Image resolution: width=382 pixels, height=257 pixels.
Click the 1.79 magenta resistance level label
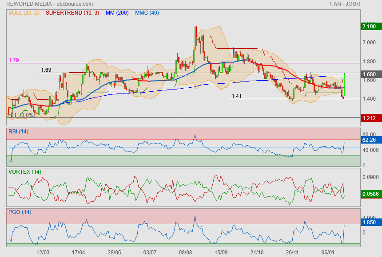13,60
